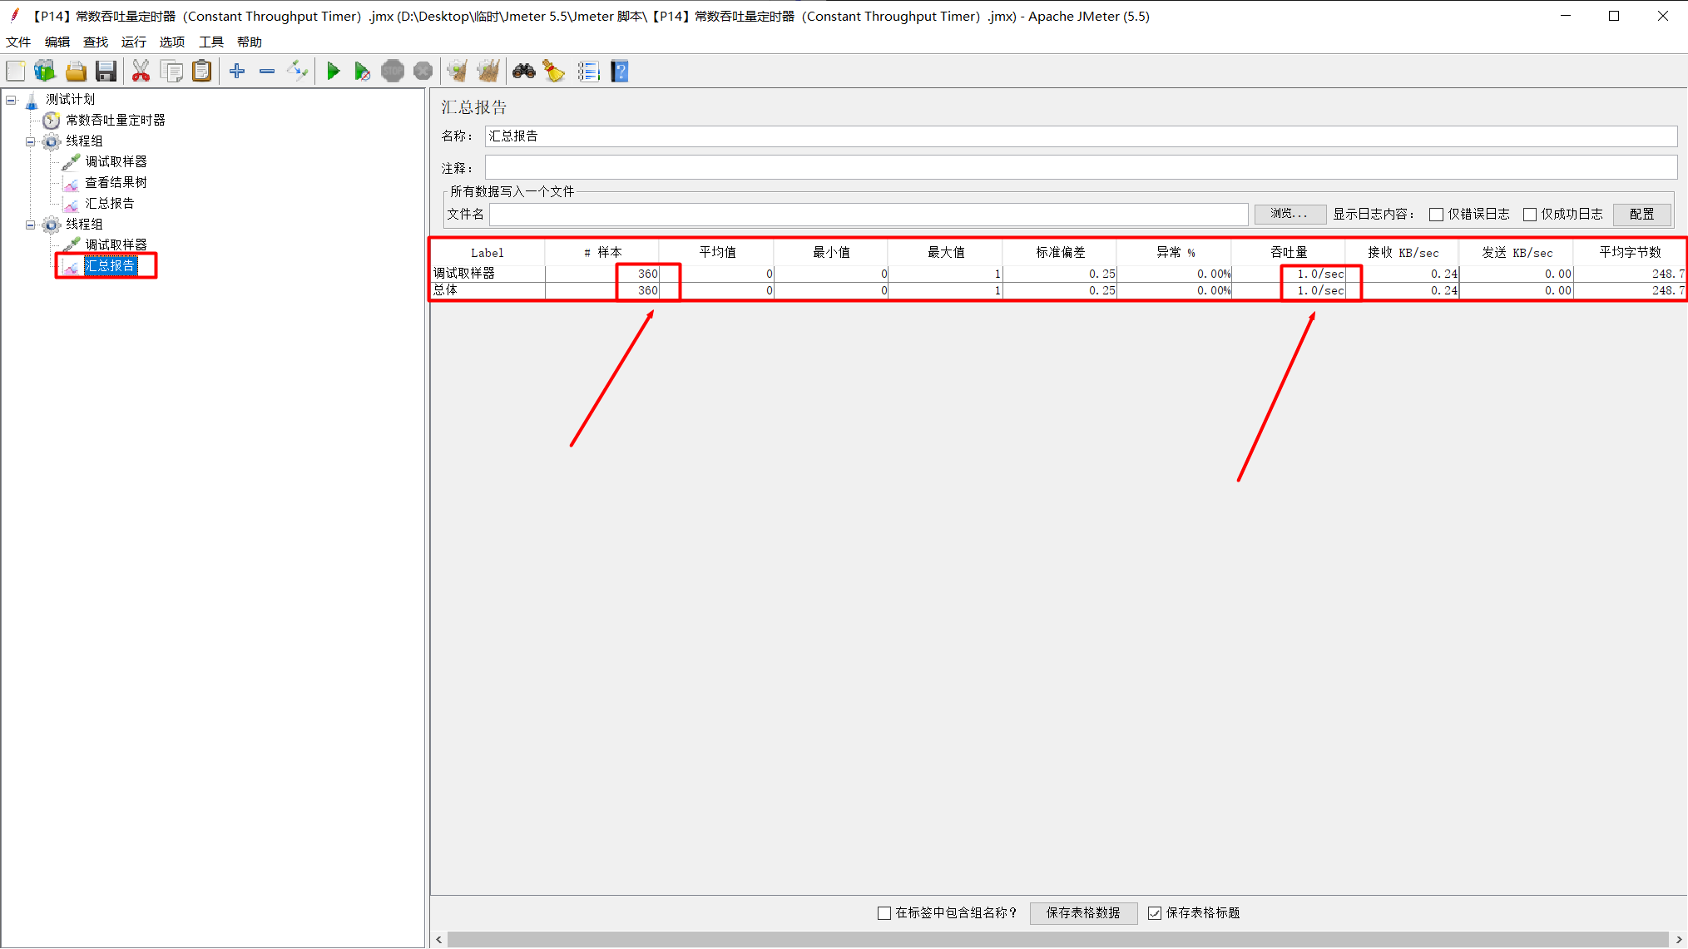Click the Clear all broom icon
Viewport: 1688px width, 949px height.
coord(488,72)
